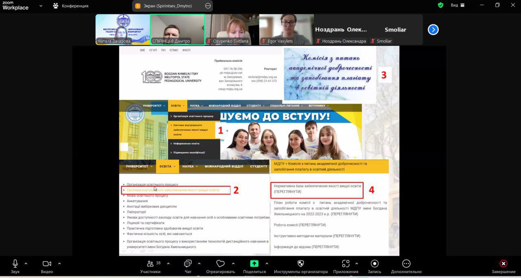Image resolution: width=521 pixels, height=278 pixels.
Task: Open options on Экран shared screen tab
Action: [x=208, y=6]
